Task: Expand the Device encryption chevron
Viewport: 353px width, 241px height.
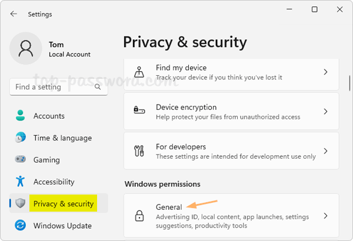Action: coord(325,112)
